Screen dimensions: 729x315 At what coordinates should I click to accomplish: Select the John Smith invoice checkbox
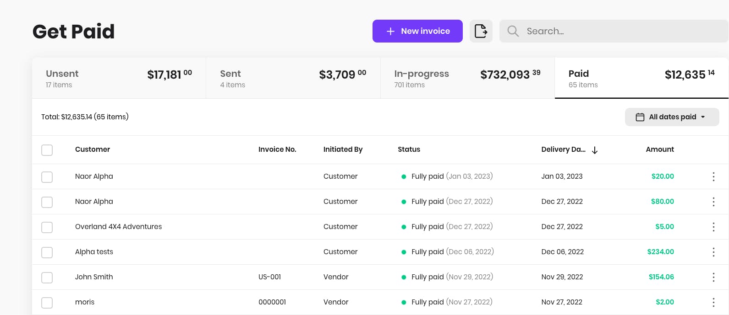coord(47,278)
